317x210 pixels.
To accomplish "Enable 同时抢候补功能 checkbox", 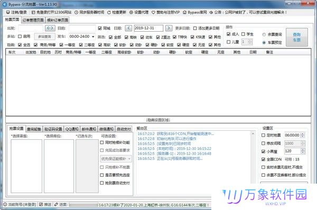I will coord(102,142).
